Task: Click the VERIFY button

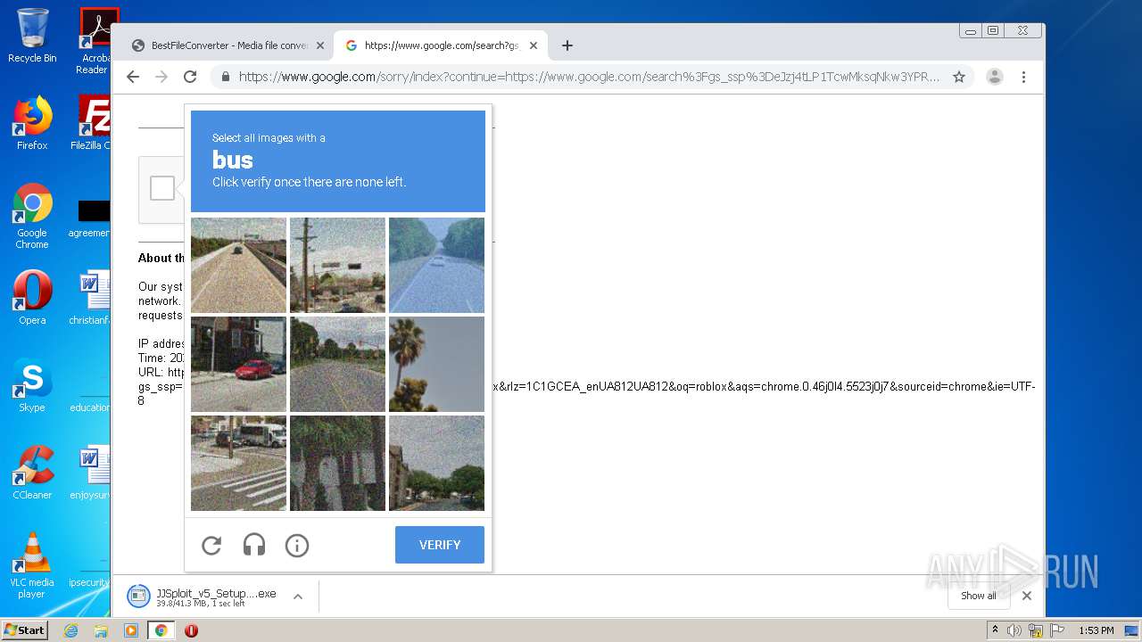Action: (440, 545)
